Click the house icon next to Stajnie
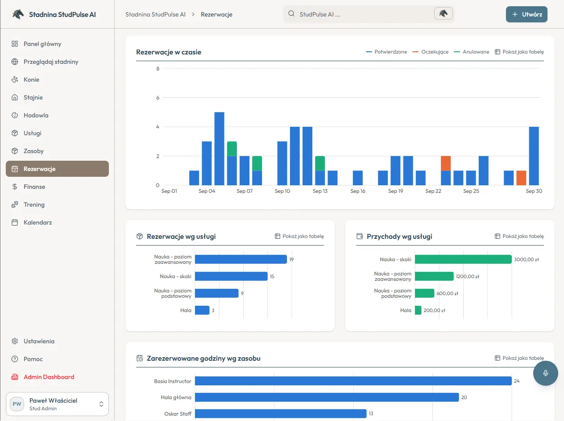564x421 pixels. 15,97
